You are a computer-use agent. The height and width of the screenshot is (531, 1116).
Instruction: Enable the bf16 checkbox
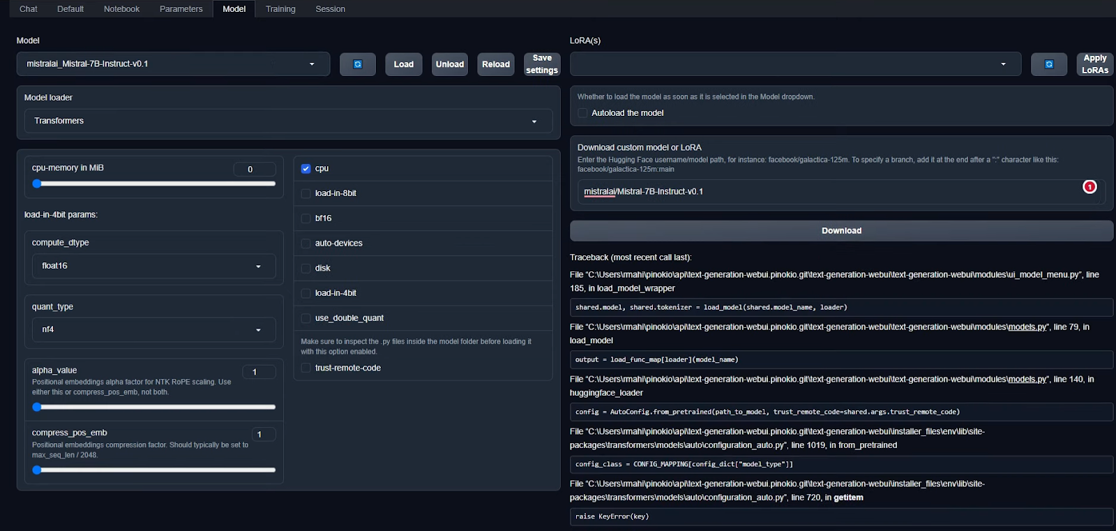[306, 218]
